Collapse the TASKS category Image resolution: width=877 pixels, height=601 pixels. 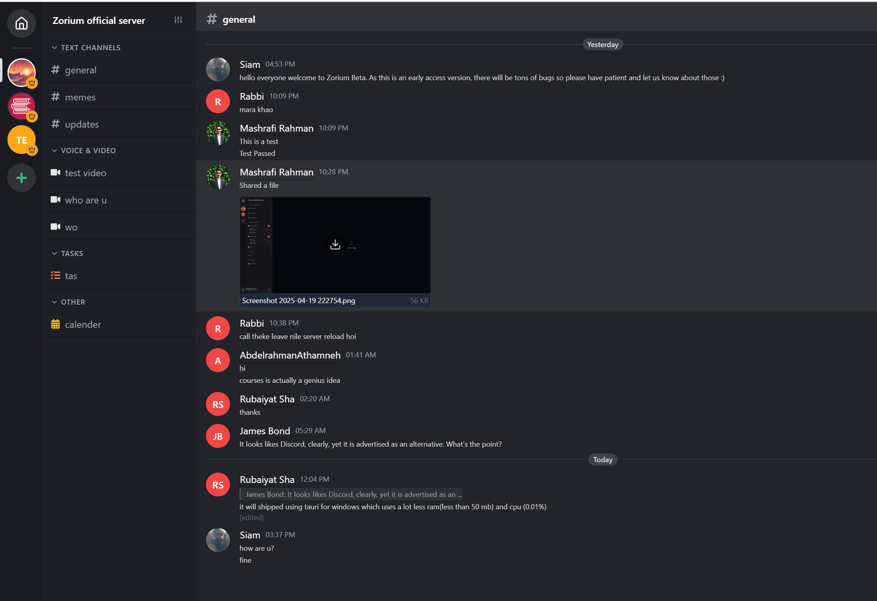click(55, 254)
